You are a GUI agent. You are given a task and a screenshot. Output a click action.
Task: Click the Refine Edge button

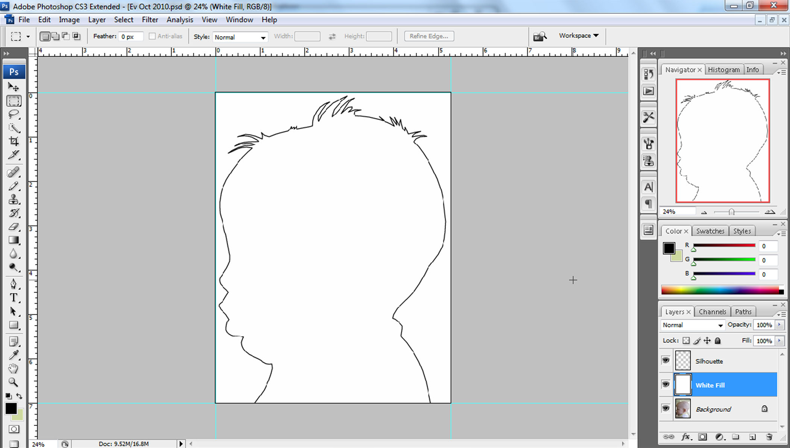(x=429, y=36)
